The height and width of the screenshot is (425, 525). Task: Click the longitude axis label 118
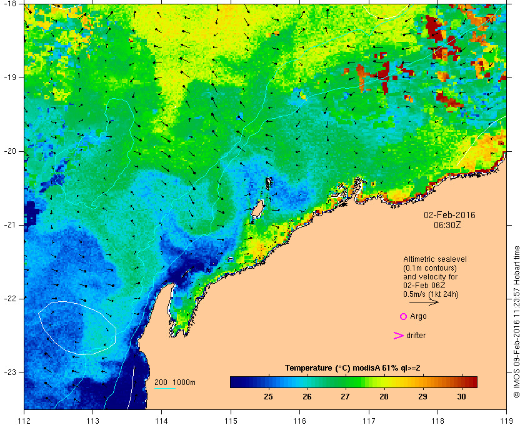437,421
